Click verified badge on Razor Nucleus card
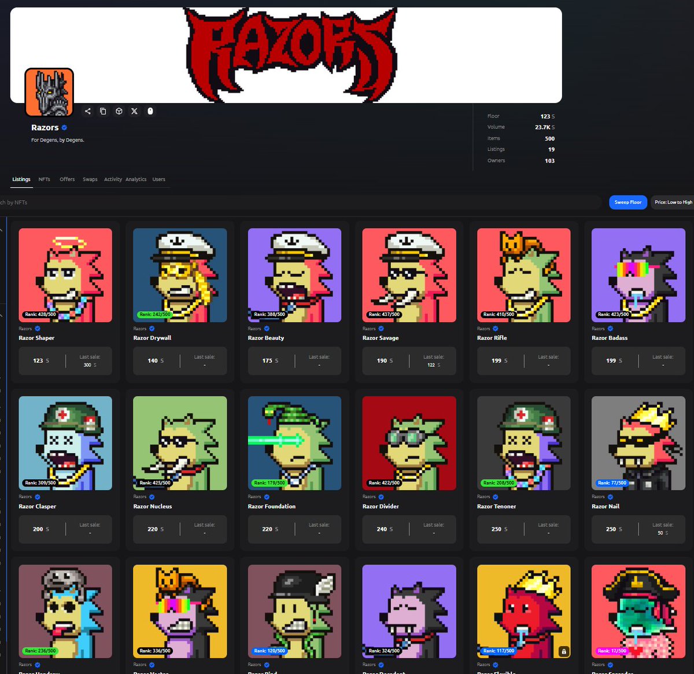This screenshot has width=694, height=674. pyautogui.click(x=152, y=497)
